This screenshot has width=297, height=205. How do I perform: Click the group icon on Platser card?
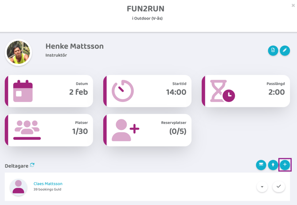pos(27,130)
